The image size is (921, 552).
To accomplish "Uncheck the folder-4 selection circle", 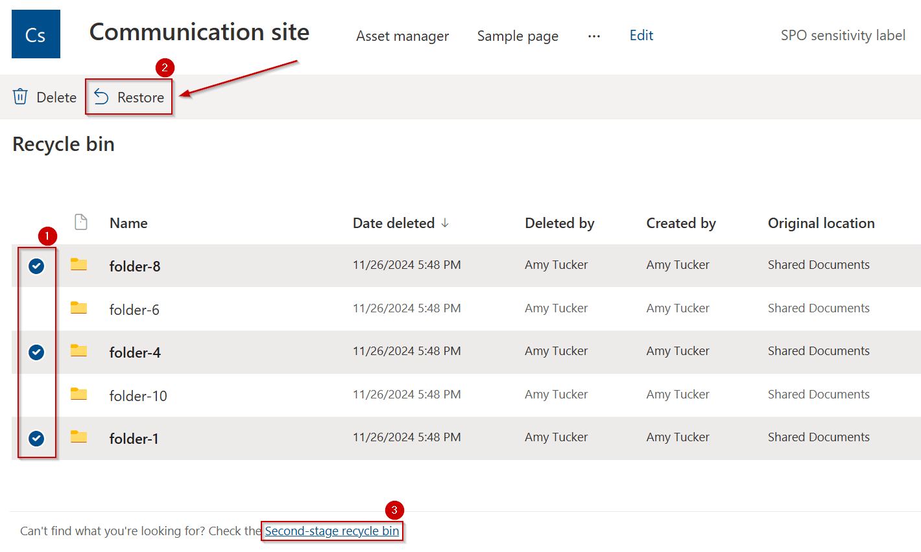I will pyautogui.click(x=36, y=352).
